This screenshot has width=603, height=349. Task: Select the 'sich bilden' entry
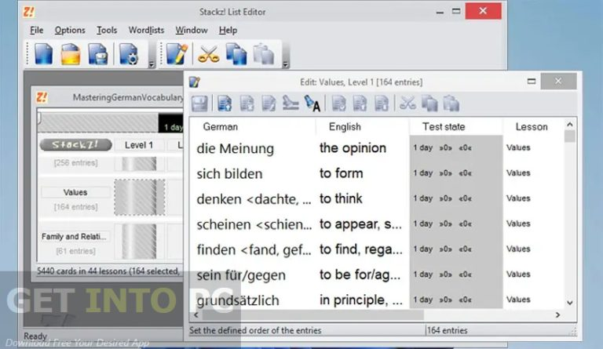229,174
